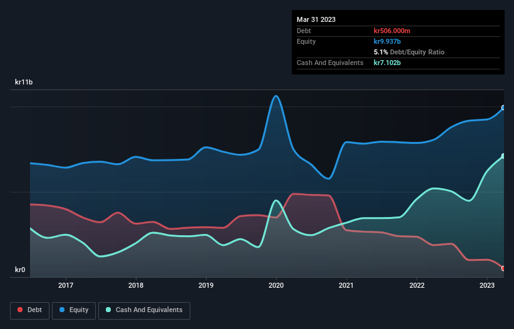Click the Debt row label in tooltip

[304, 31]
